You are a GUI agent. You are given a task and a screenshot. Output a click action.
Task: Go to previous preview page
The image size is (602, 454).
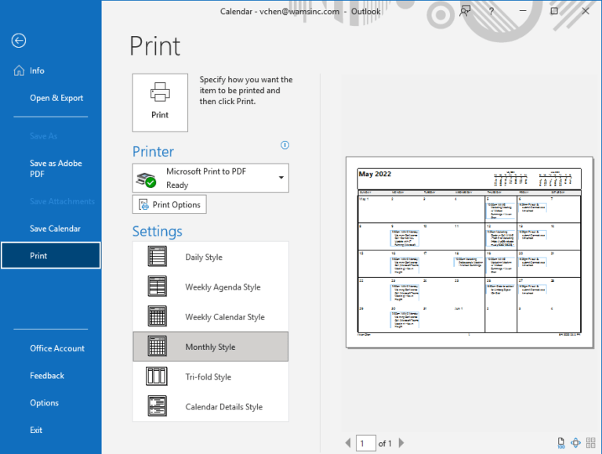tap(348, 443)
